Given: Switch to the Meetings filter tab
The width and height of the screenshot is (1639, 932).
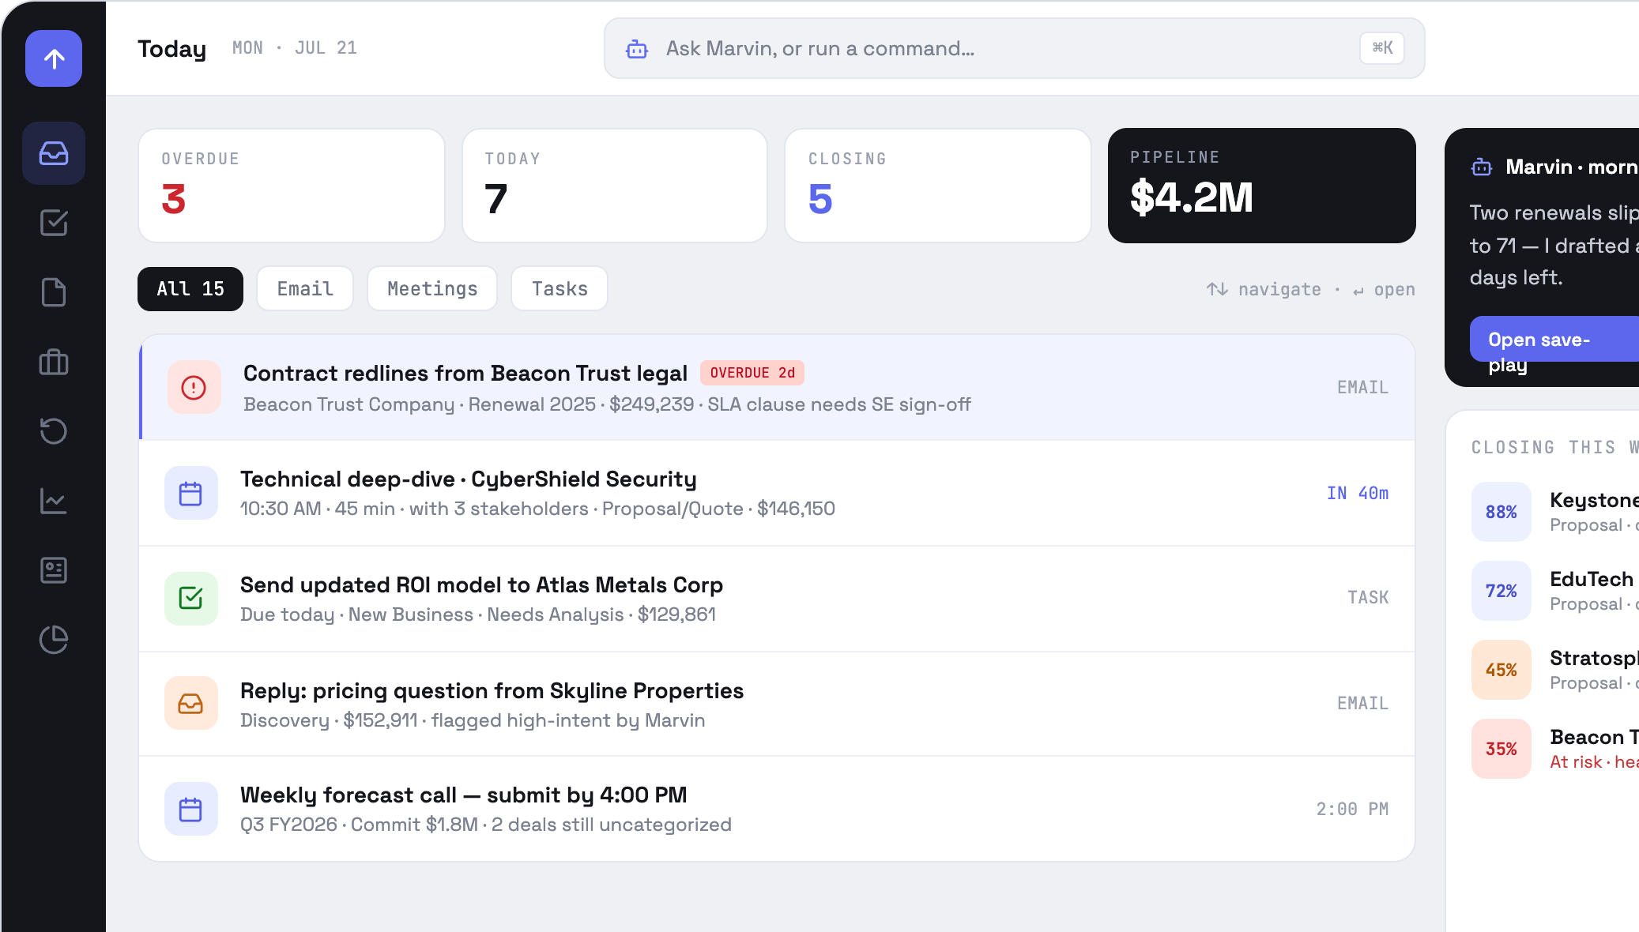Looking at the screenshot, I should tap(432, 289).
